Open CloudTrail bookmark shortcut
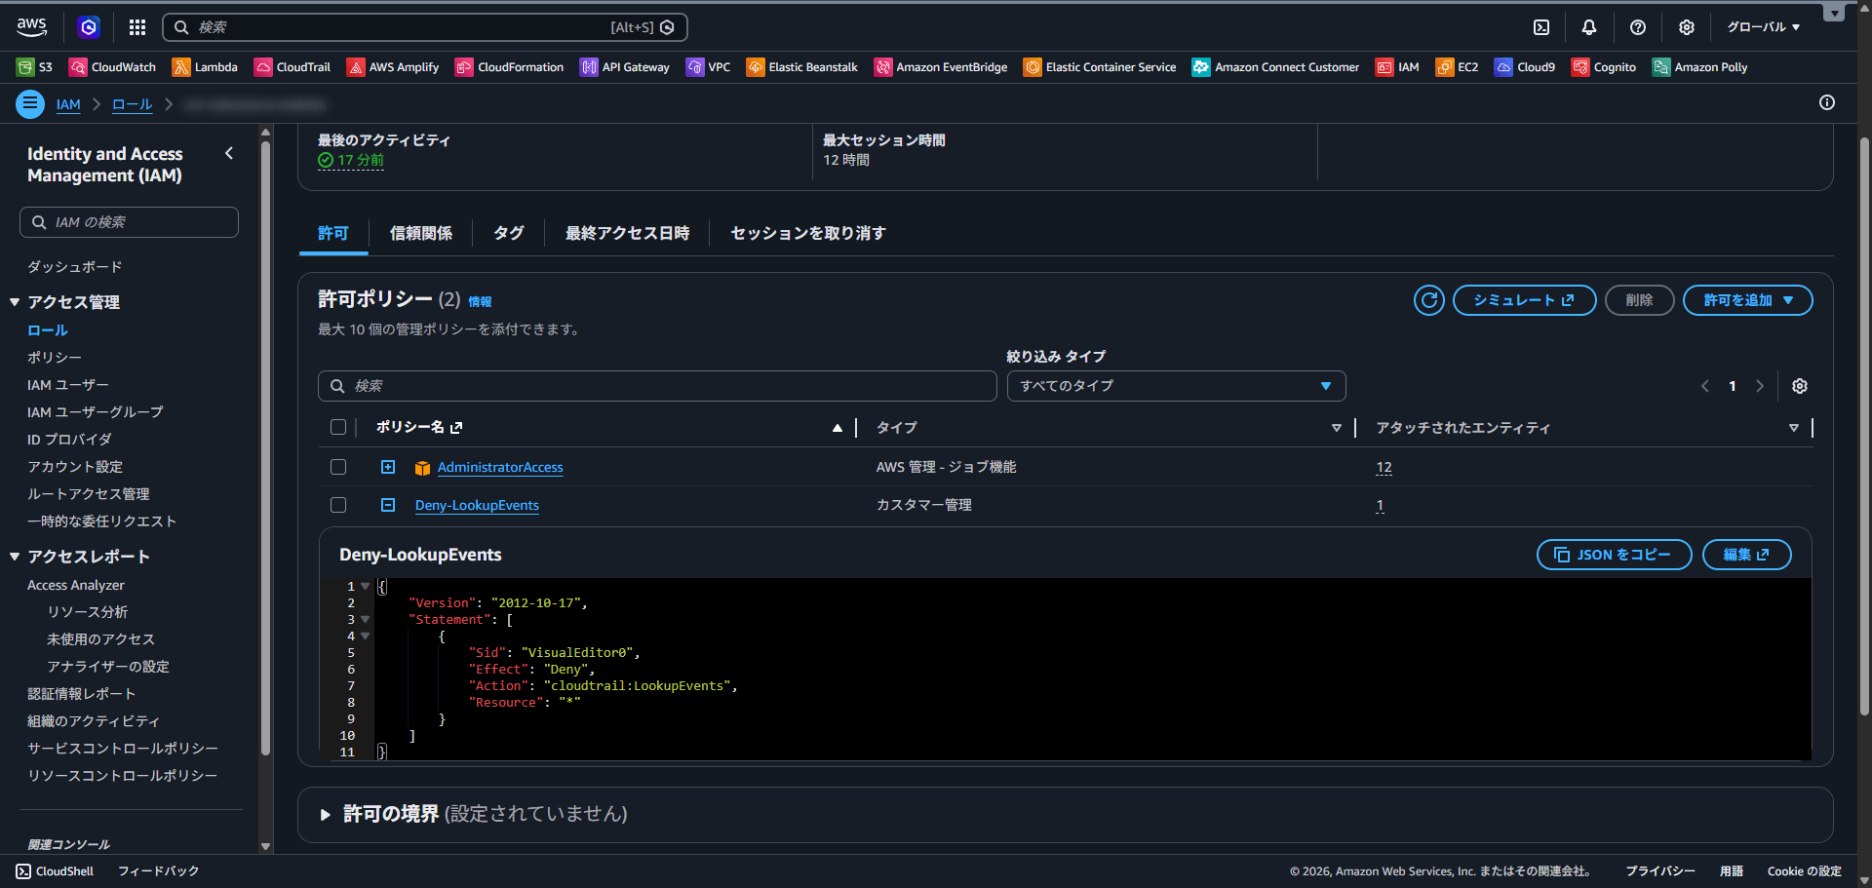The height and width of the screenshot is (888, 1872). point(292,67)
